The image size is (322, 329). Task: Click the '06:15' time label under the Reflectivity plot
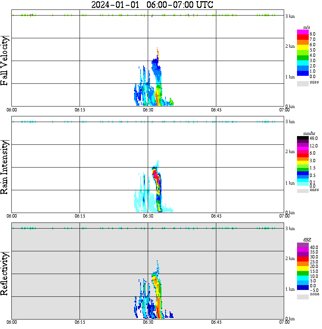pos(80,322)
